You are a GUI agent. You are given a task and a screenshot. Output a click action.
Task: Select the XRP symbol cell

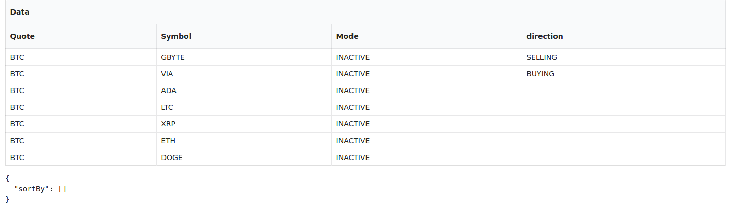tap(244, 124)
